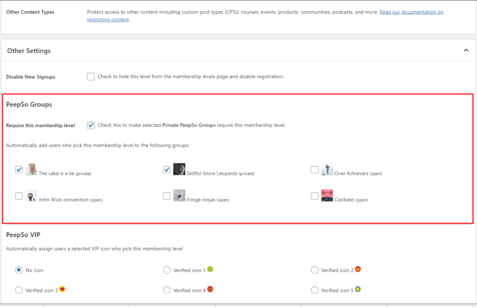Image resolution: width=477 pixels, height=308 pixels.
Task: Click Fringe ninjas group avatar
Action: point(179,196)
